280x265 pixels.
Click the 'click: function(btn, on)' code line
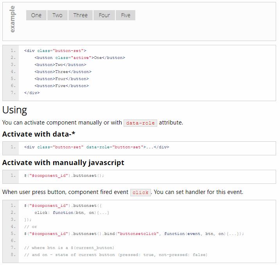click(x=72, y=213)
